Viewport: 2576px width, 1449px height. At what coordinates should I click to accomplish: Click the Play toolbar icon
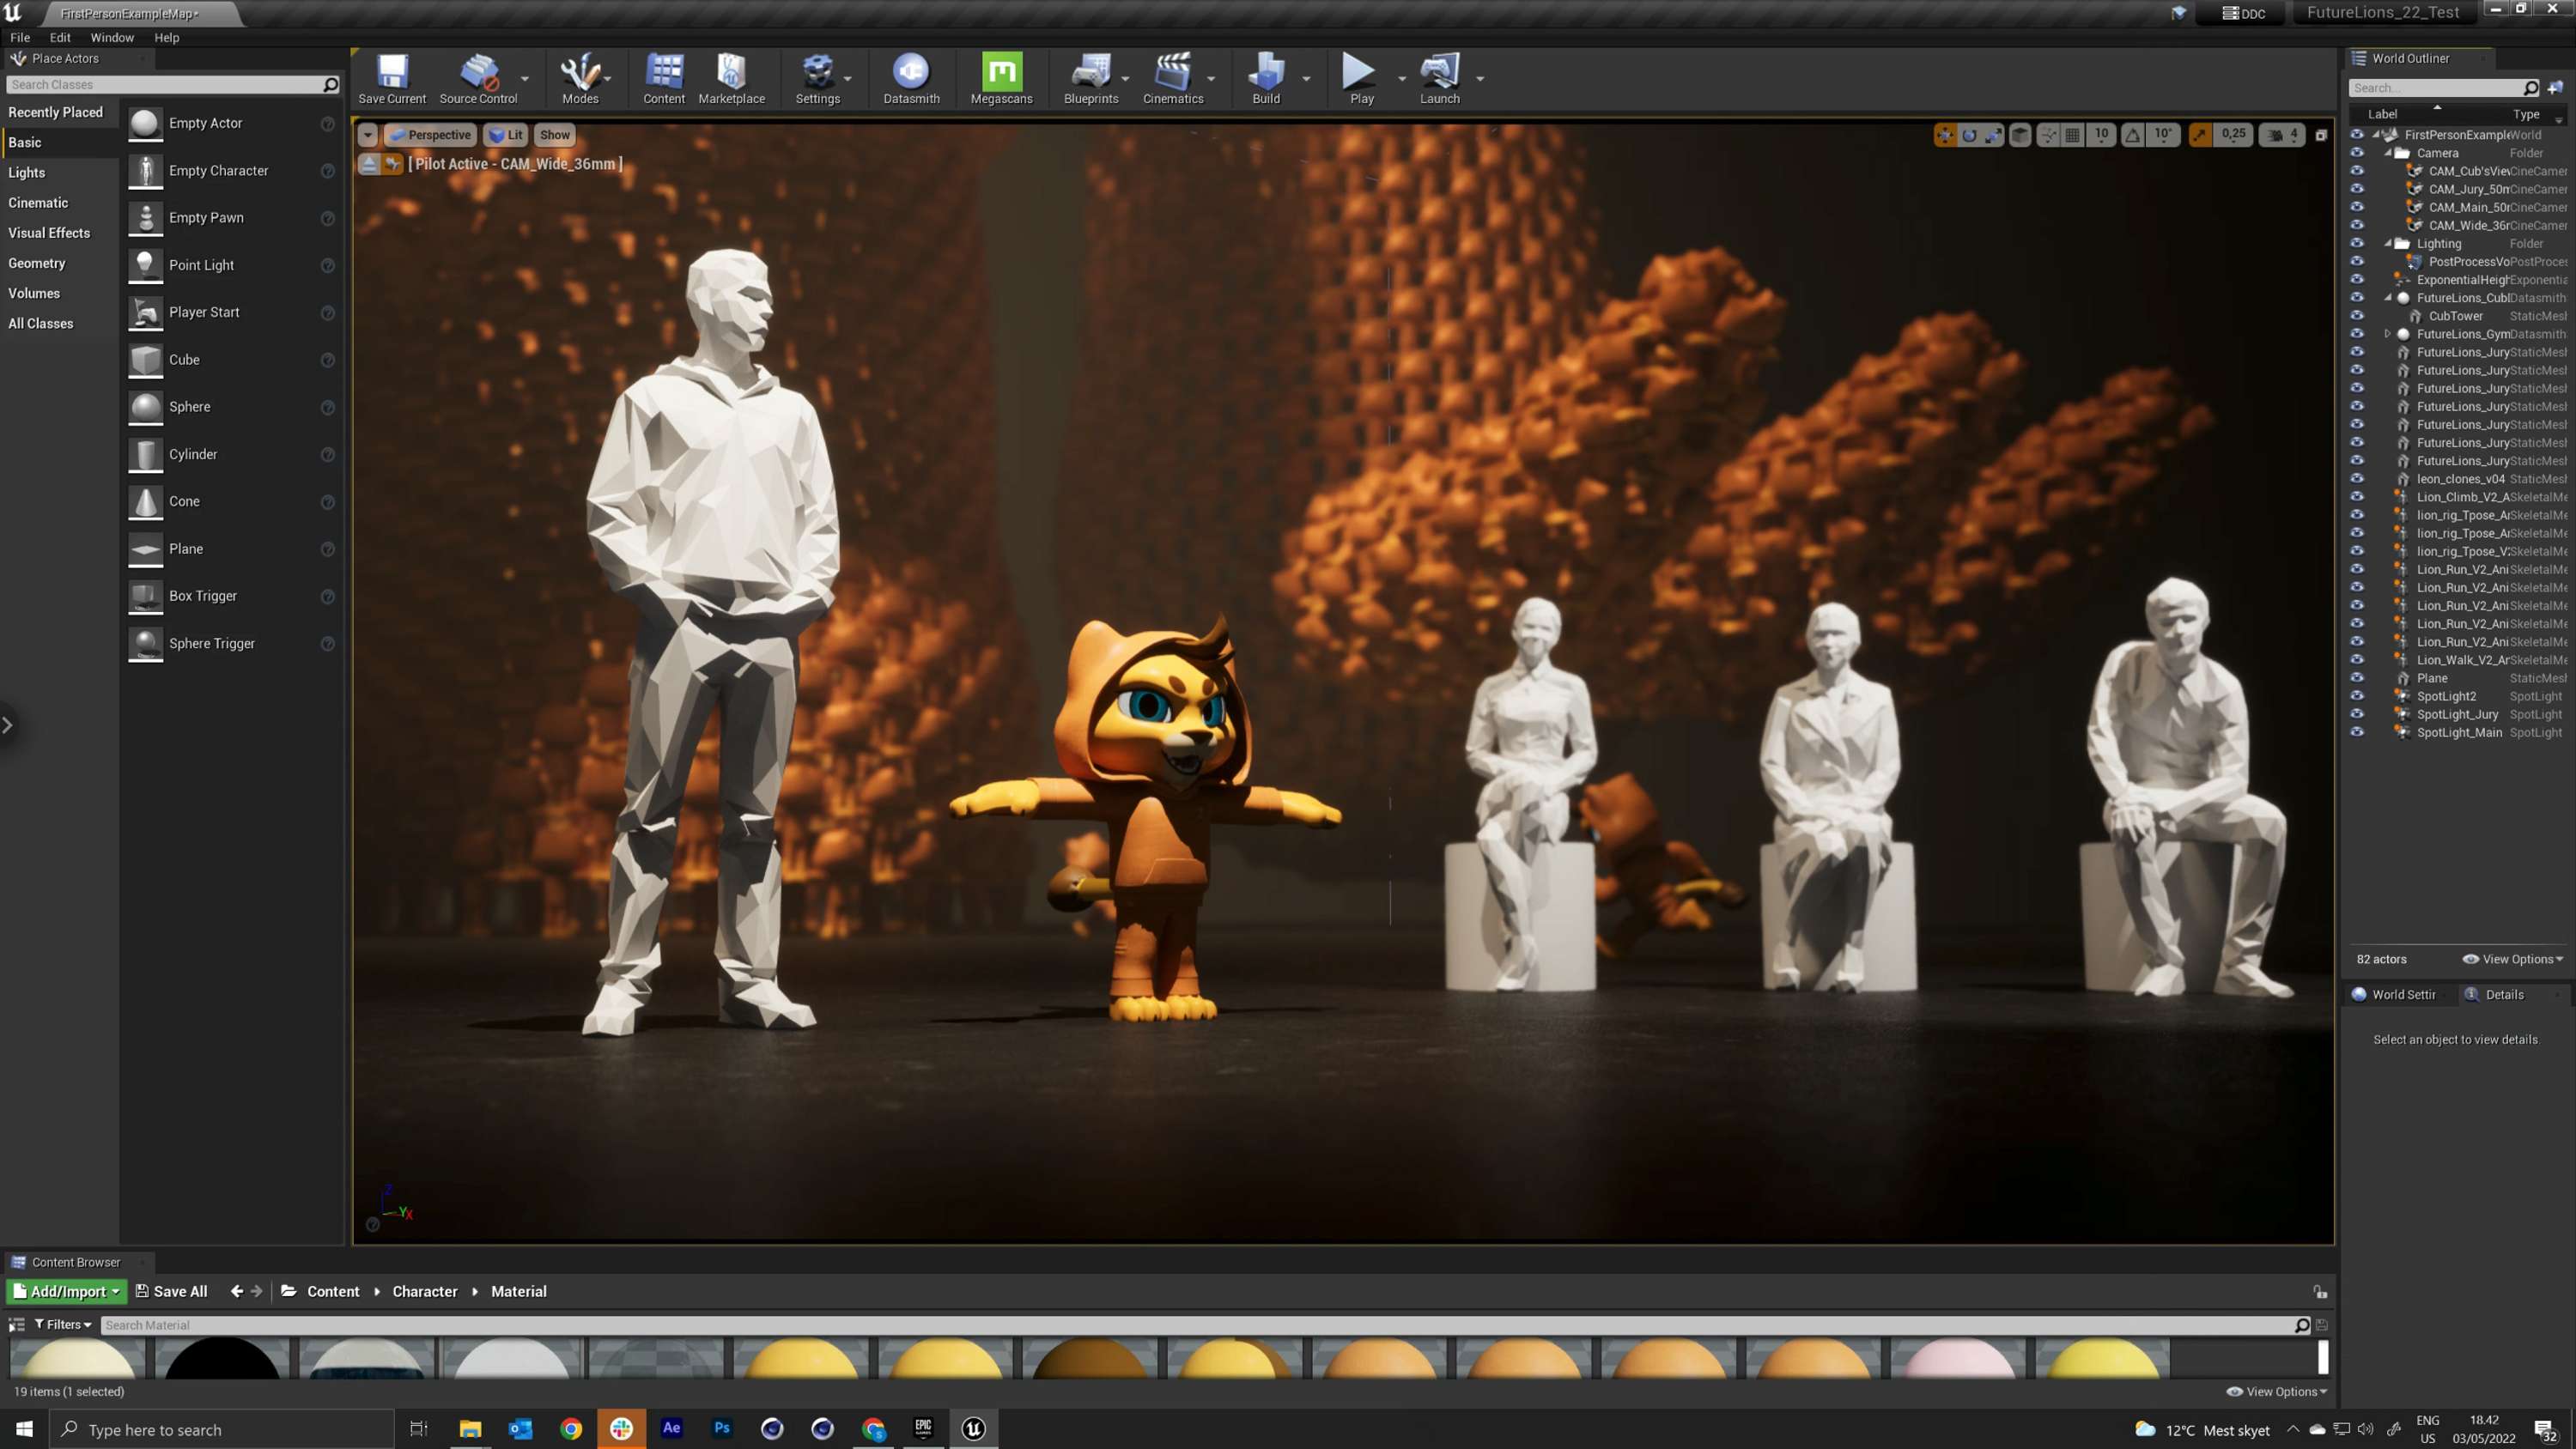tap(1361, 78)
